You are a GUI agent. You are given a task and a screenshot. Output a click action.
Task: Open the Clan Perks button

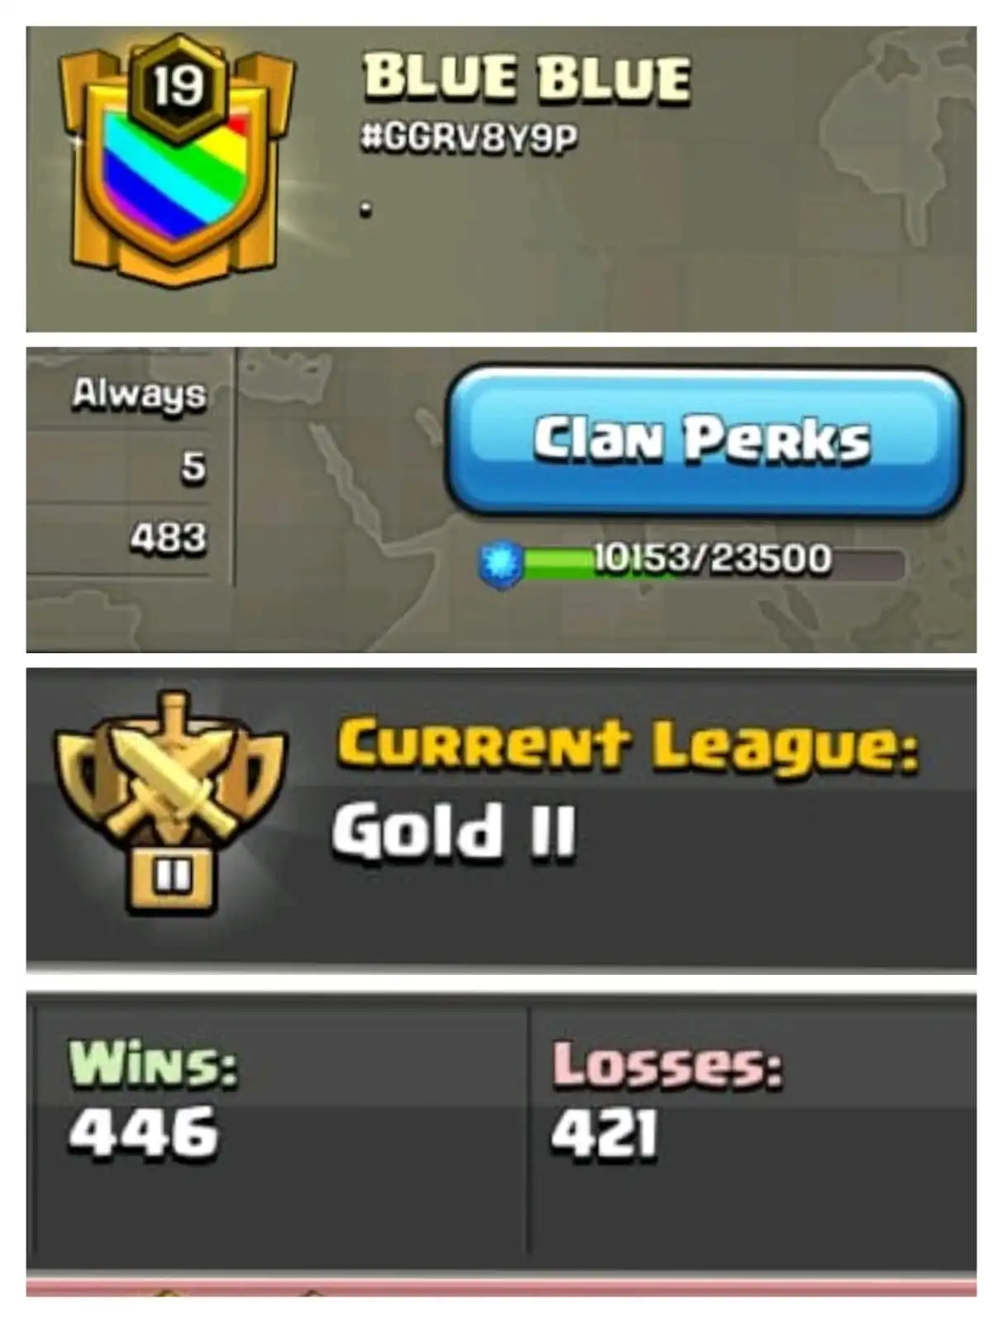704,440
